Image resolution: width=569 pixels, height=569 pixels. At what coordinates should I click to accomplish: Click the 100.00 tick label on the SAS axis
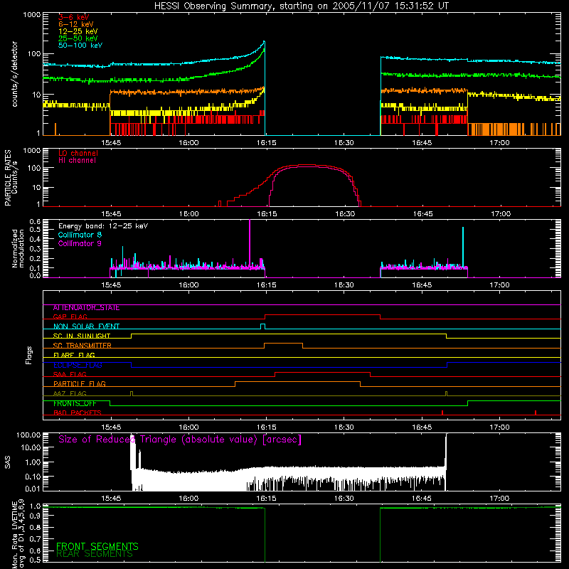coord(28,435)
